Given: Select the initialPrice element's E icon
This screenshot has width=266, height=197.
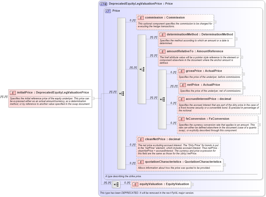Looking at the screenshot, I should coord(12,93).
